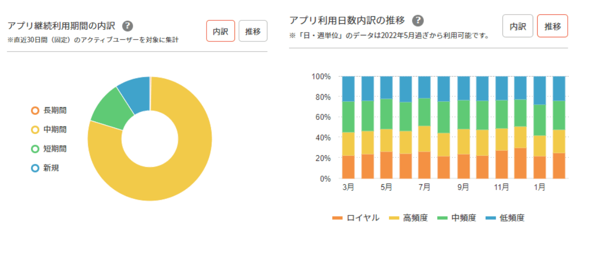
Task: Select 内訳 tab for continuous usage chart
Action: tap(221, 31)
